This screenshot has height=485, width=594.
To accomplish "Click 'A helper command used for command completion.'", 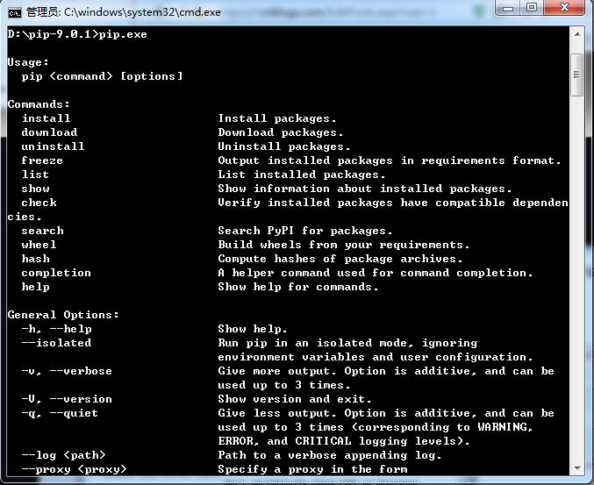I will click(x=375, y=273).
